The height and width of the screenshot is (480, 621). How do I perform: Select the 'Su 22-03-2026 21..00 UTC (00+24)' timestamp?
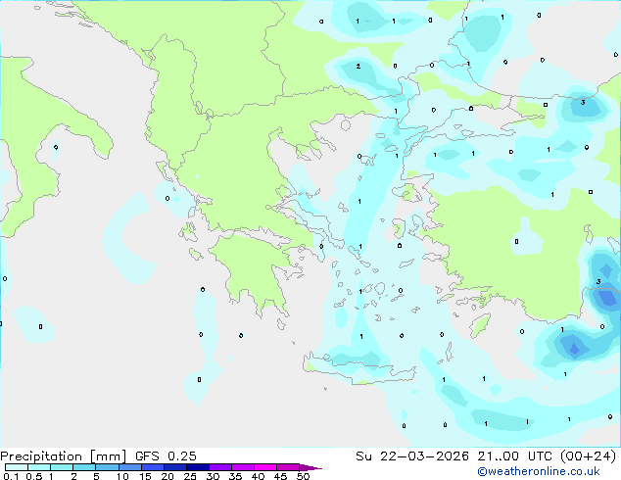point(486,456)
